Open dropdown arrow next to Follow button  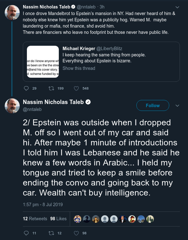tap(177, 106)
